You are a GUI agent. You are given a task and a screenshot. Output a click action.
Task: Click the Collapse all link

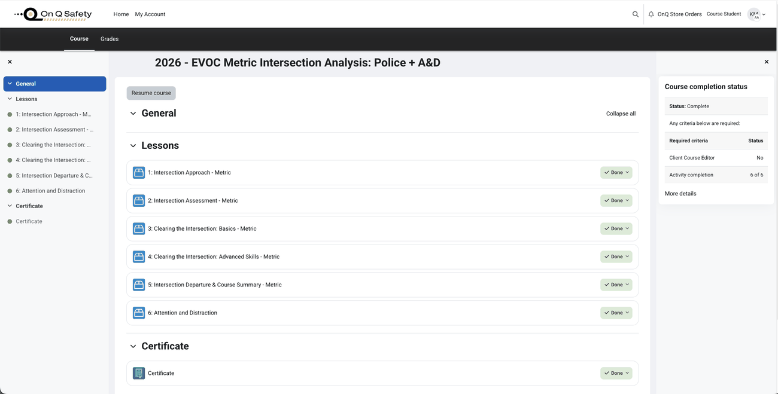(x=621, y=114)
